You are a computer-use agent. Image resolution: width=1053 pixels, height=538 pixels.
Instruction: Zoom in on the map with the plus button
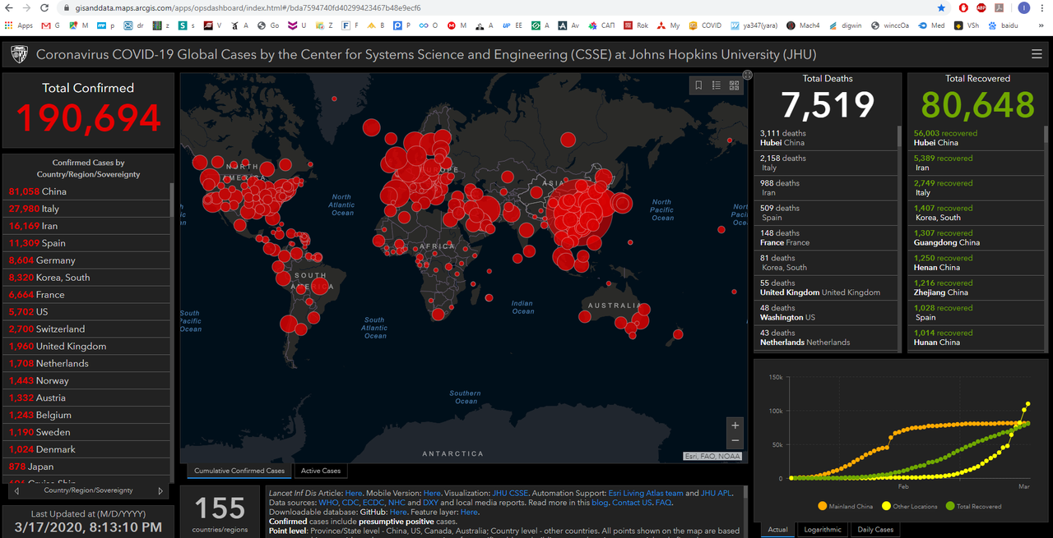735,425
